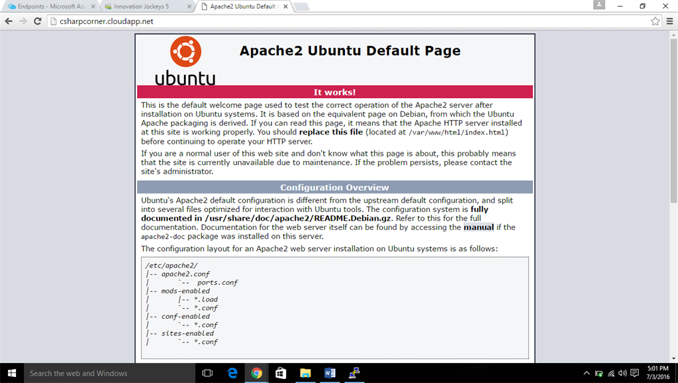Open Task View from the taskbar
The image size is (678, 383).
(207, 373)
